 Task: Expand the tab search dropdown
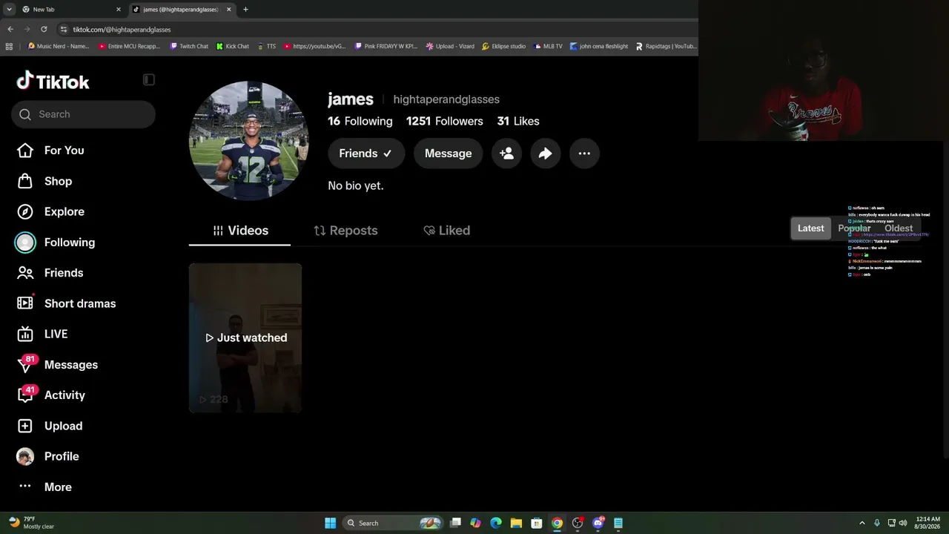click(x=9, y=10)
